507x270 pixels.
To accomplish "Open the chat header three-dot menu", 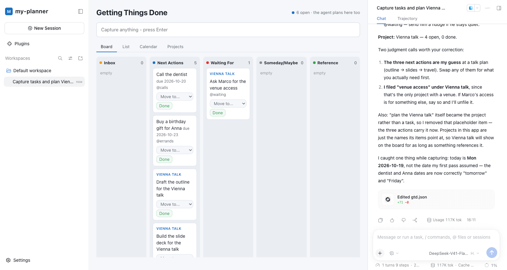I will click(x=487, y=8).
